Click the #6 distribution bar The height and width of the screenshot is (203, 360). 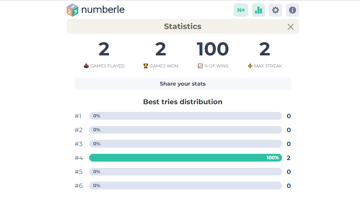point(185,186)
